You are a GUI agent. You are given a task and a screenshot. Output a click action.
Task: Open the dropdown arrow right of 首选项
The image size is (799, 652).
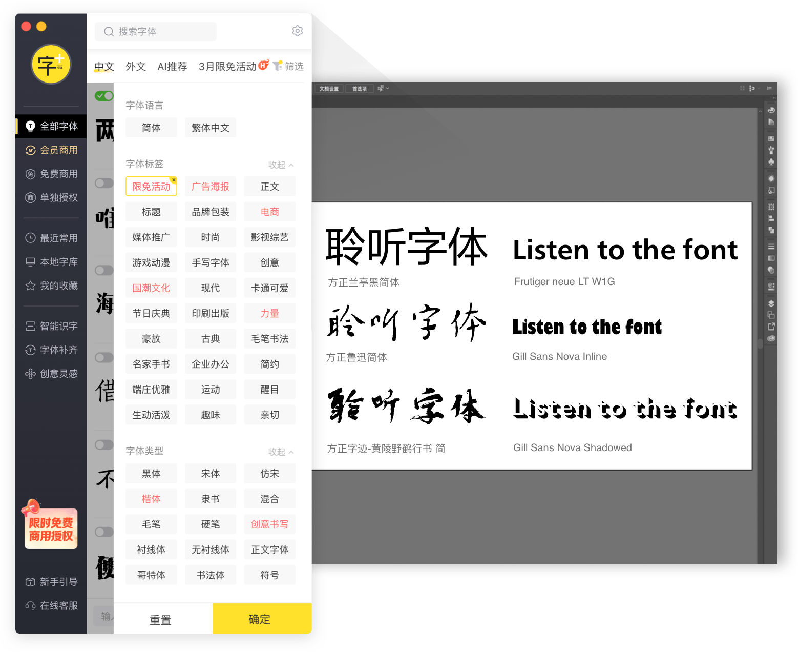coord(387,88)
